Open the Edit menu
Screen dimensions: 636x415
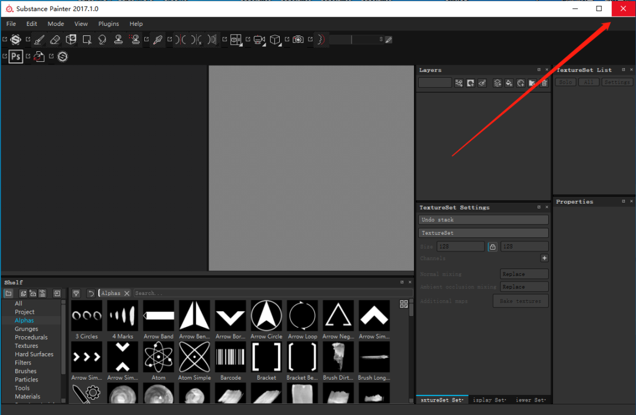(x=32, y=24)
